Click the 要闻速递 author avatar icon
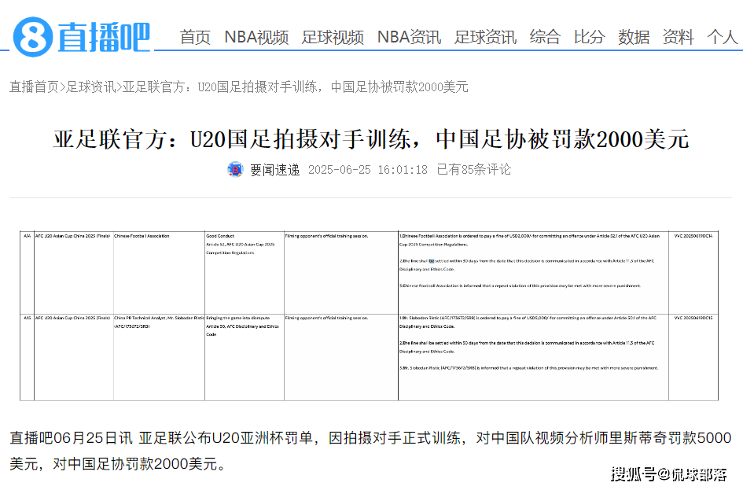 click(x=236, y=170)
